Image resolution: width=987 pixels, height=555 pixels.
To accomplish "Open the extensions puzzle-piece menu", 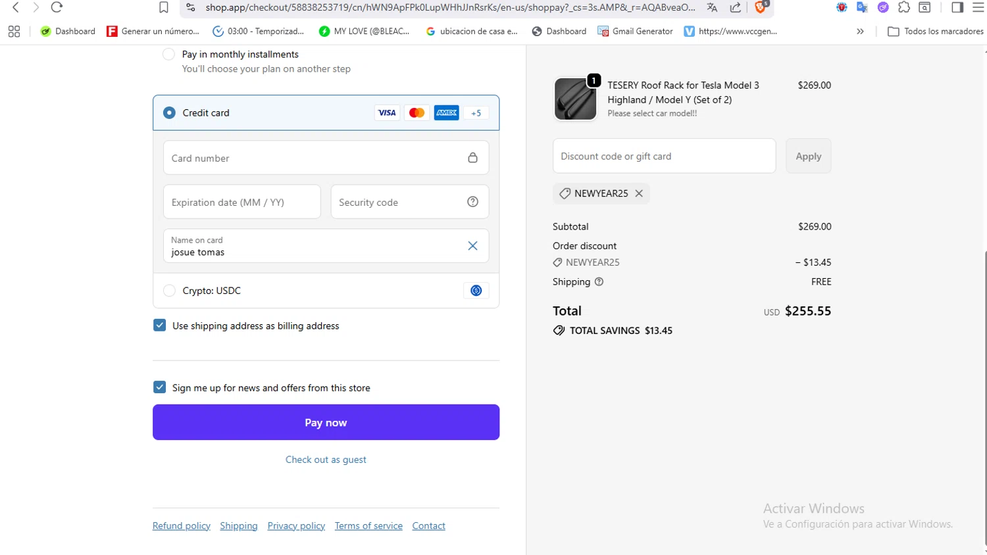I will click(x=904, y=8).
